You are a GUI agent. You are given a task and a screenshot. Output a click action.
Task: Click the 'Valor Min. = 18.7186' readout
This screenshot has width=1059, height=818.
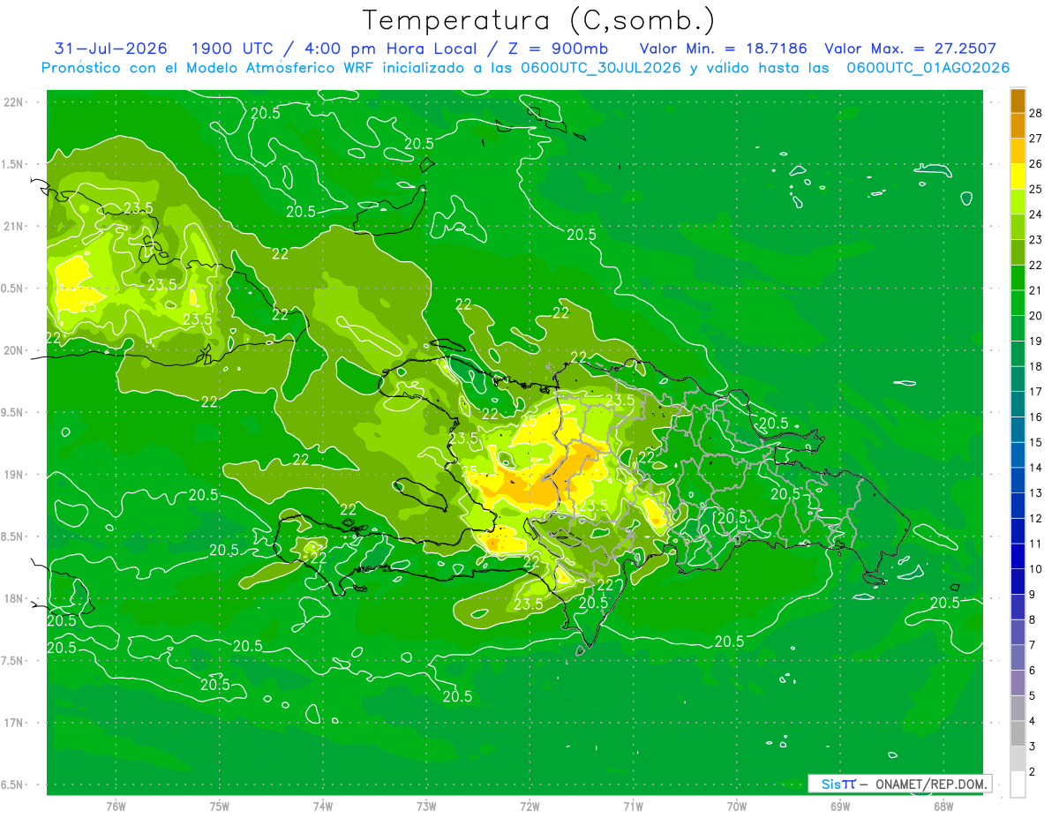[x=723, y=49]
